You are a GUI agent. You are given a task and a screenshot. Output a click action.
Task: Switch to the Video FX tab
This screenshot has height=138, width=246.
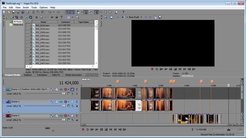(56, 75)
